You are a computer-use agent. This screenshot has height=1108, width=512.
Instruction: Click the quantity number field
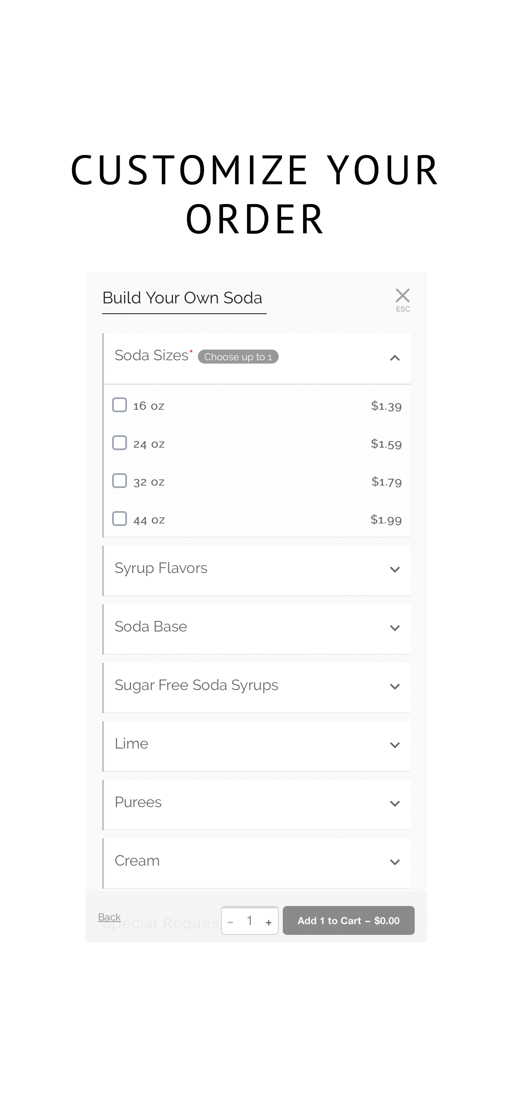coord(249,921)
